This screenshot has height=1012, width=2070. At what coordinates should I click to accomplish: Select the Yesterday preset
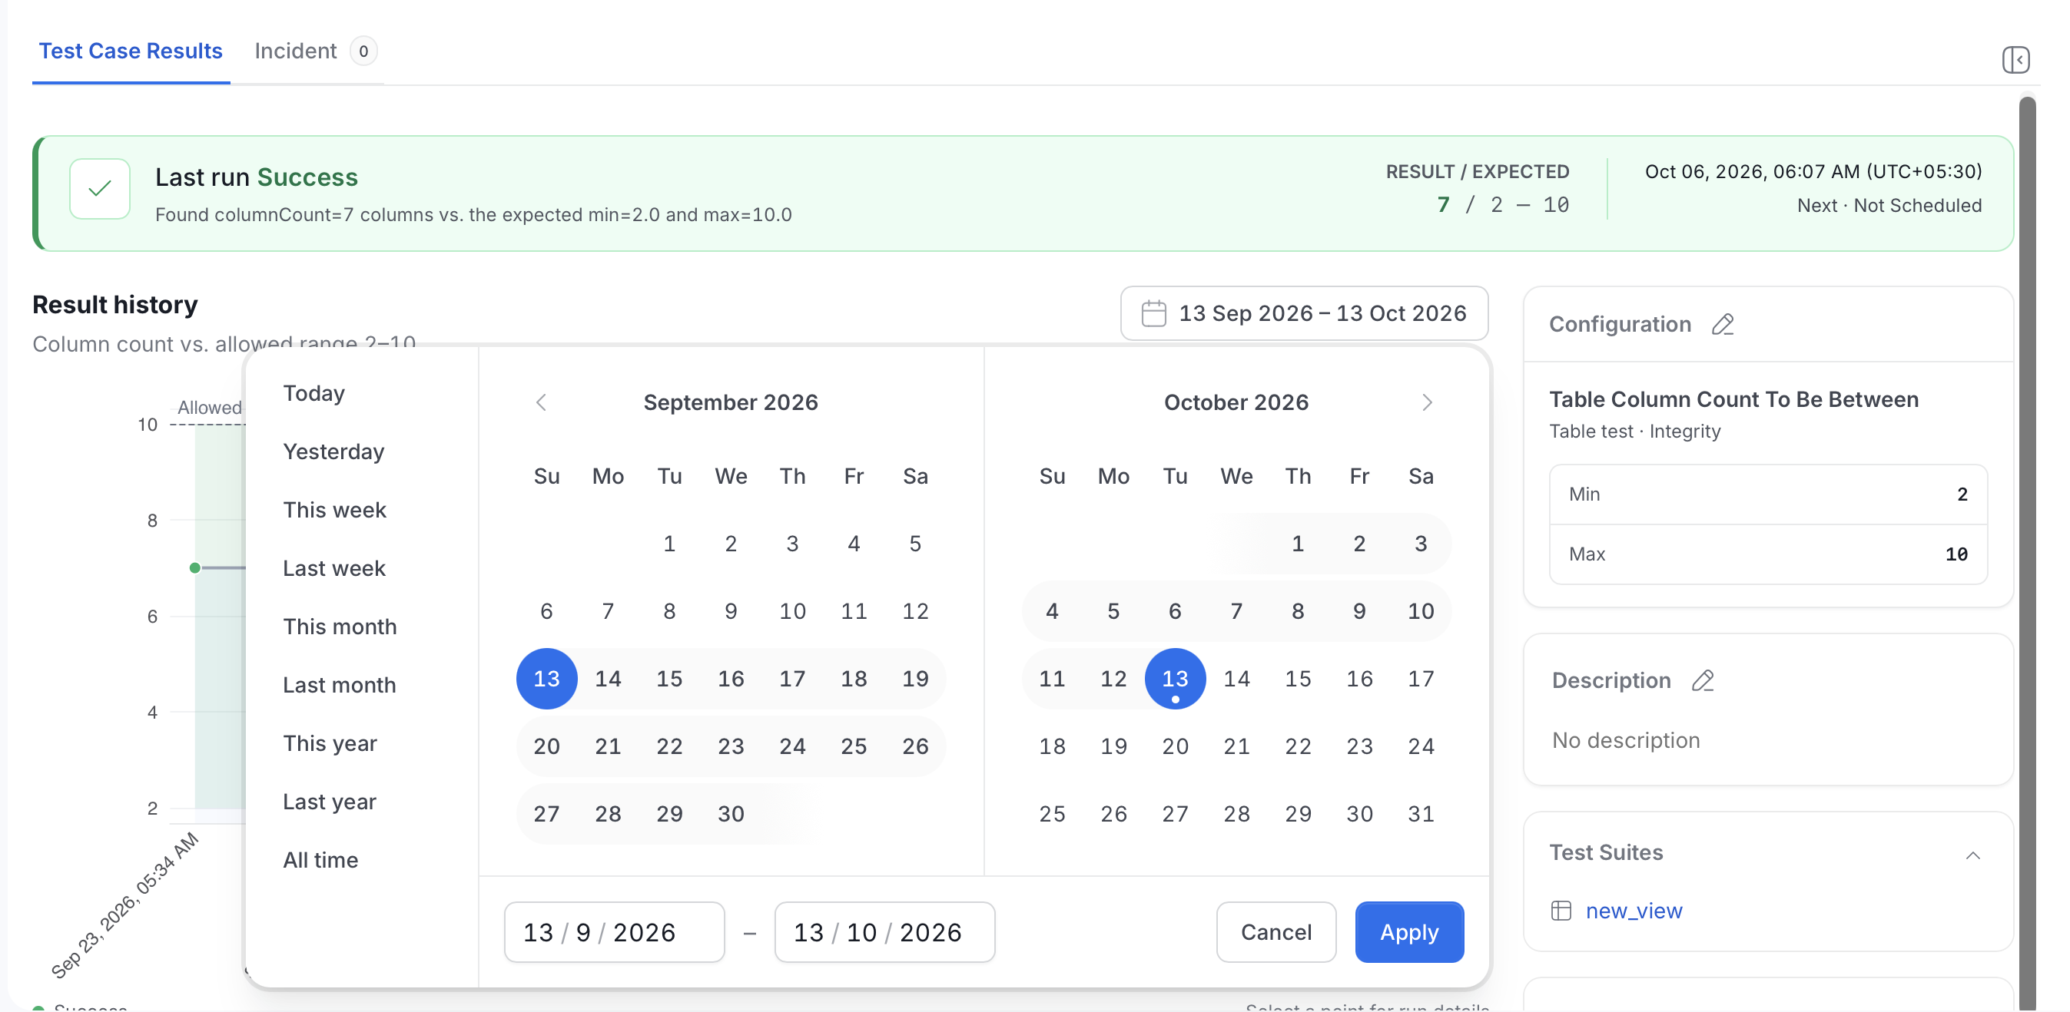[x=333, y=451]
